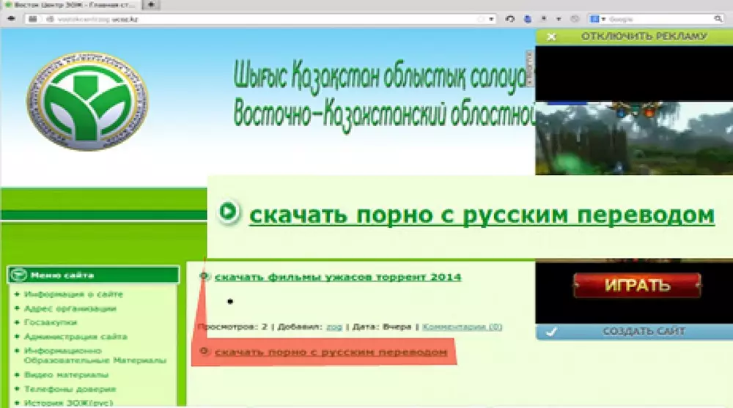Close the ad panel with X icon

tap(551, 36)
